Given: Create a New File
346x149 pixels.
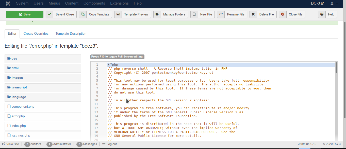Looking at the screenshot, I should (x=203, y=14).
